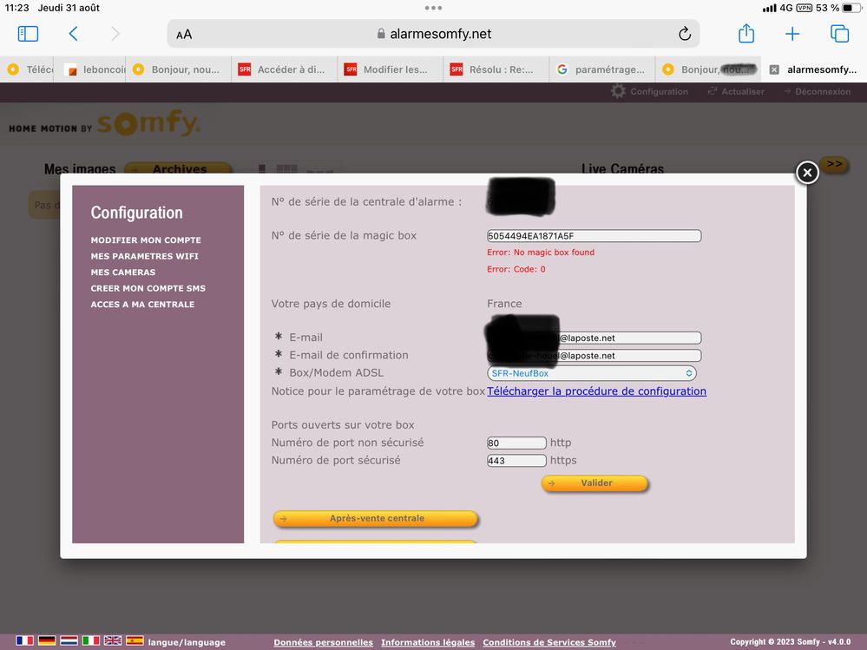The image size is (867, 650).
Task: Toggle the Safari sidebar icon
Action: point(28,34)
